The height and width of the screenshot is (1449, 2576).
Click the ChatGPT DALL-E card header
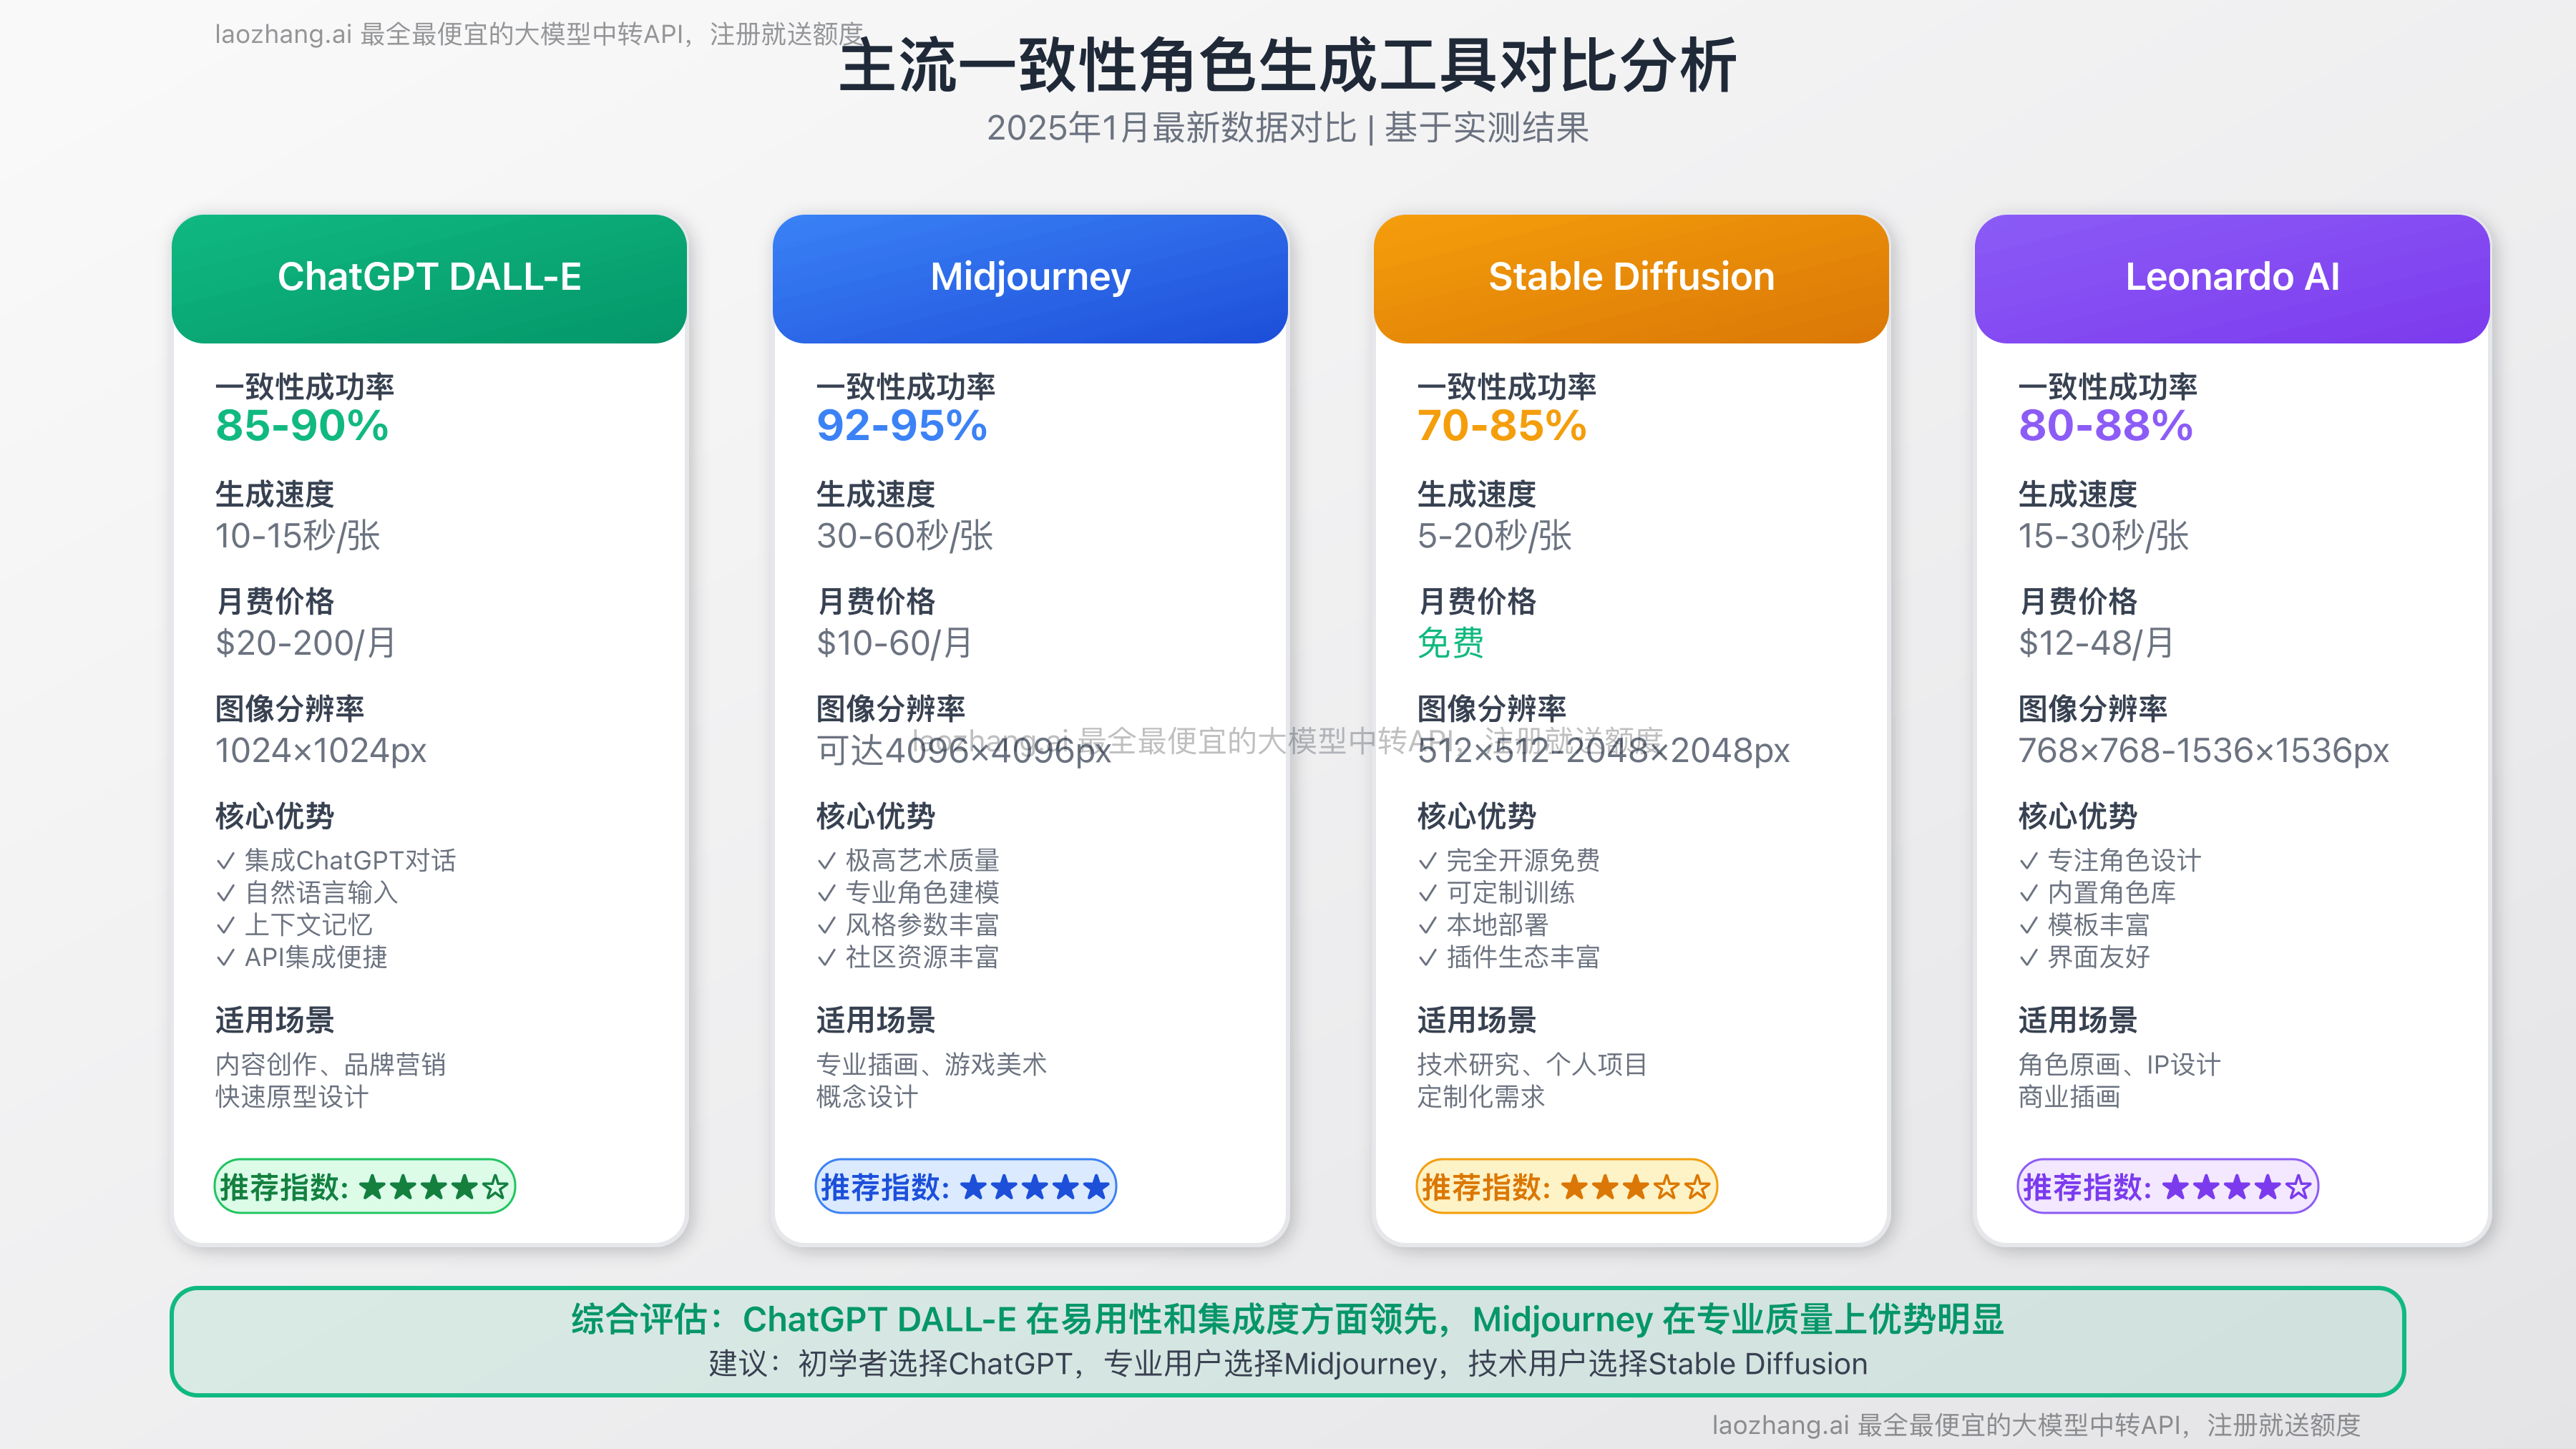click(429, 278)
